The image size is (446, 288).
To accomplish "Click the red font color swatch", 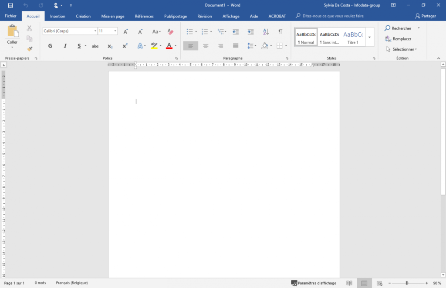I will (169, 46).
